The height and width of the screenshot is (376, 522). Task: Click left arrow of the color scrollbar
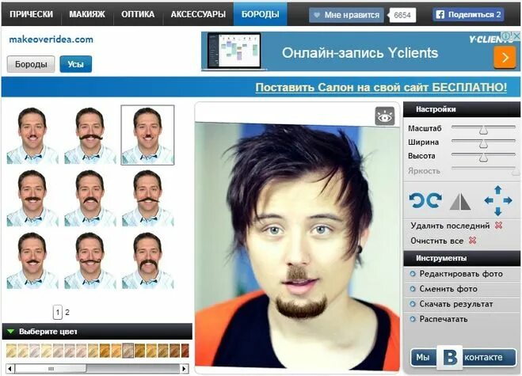click(x=10, y=368)
